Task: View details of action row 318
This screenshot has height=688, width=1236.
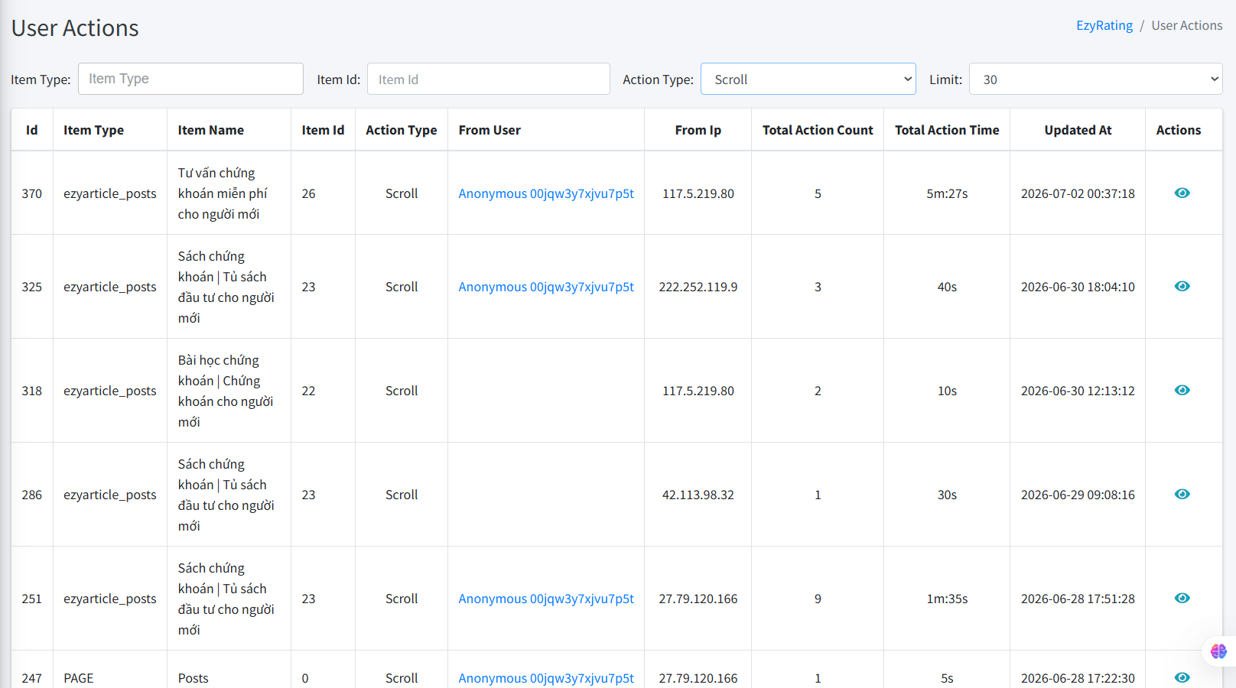Action: coord(1182,390)
